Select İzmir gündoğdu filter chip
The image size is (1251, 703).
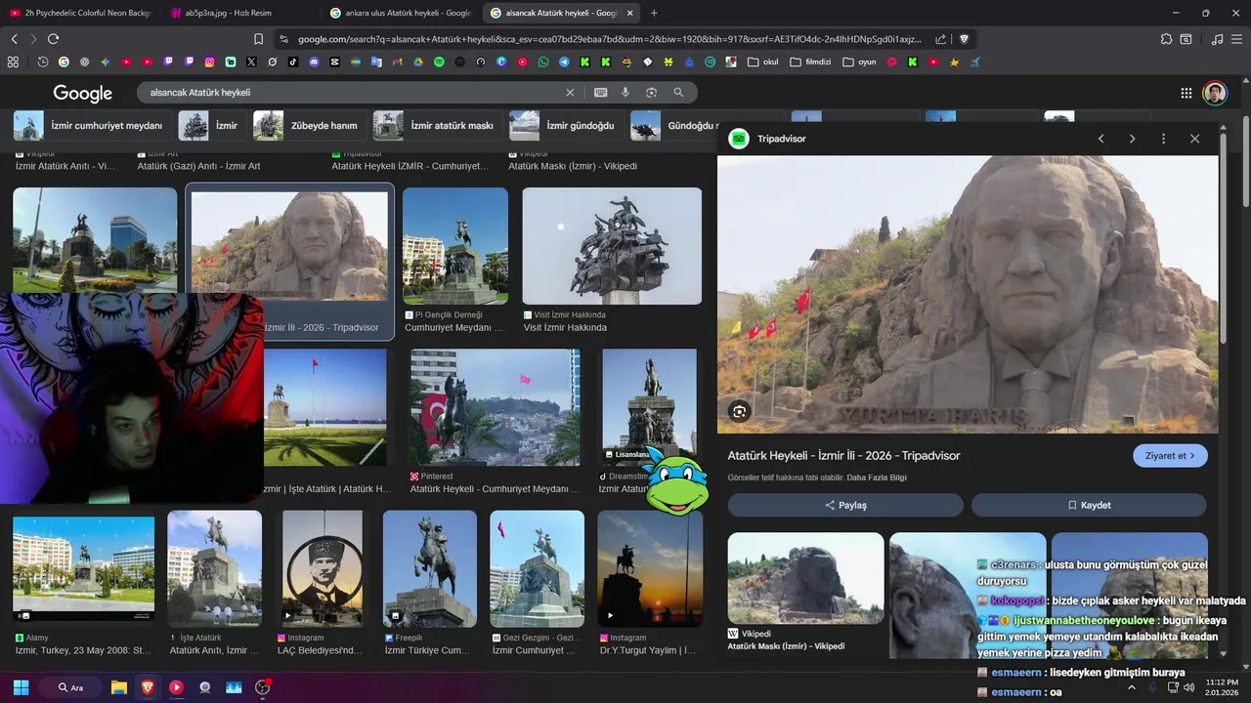click(x=565, y=126)
